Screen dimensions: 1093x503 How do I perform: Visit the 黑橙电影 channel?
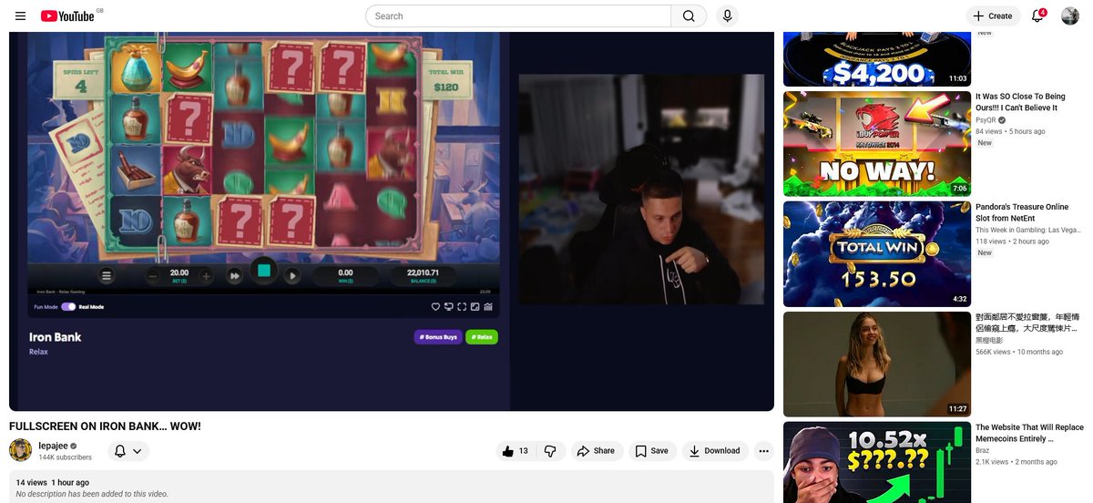990,340
